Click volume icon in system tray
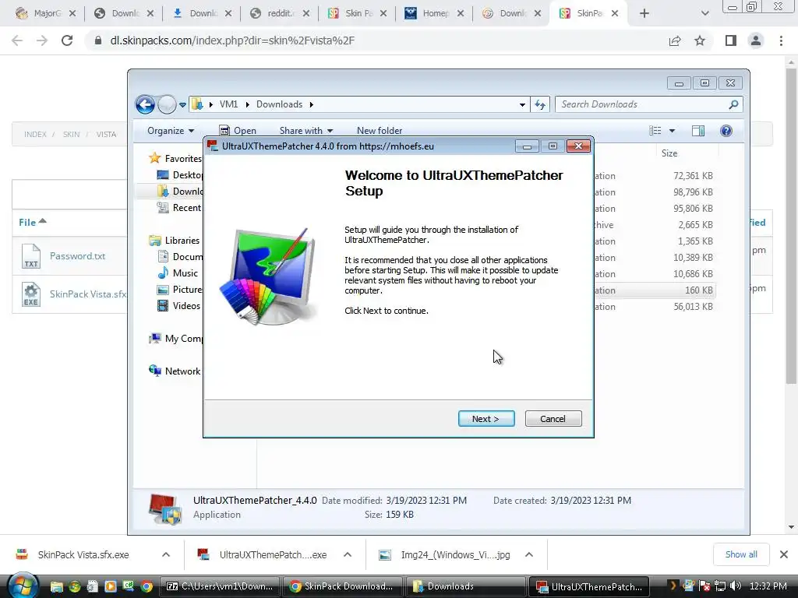 click(735, 586)
